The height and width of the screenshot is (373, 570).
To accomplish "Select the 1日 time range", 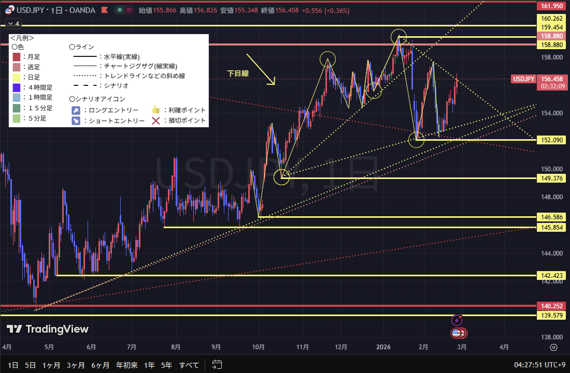I will (x=13, y=365).
